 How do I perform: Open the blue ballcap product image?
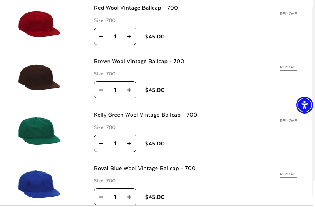tap(39, 184)
